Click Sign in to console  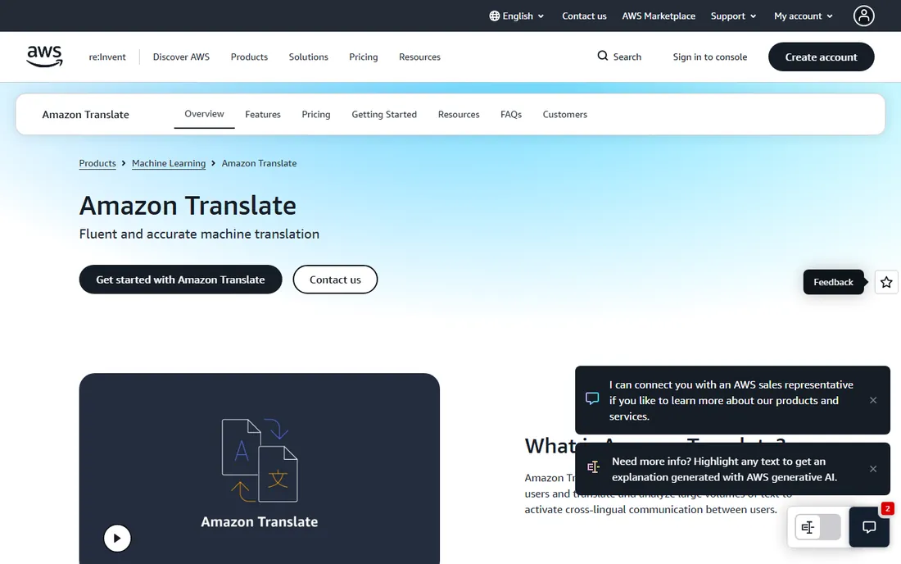coord(709,57)
